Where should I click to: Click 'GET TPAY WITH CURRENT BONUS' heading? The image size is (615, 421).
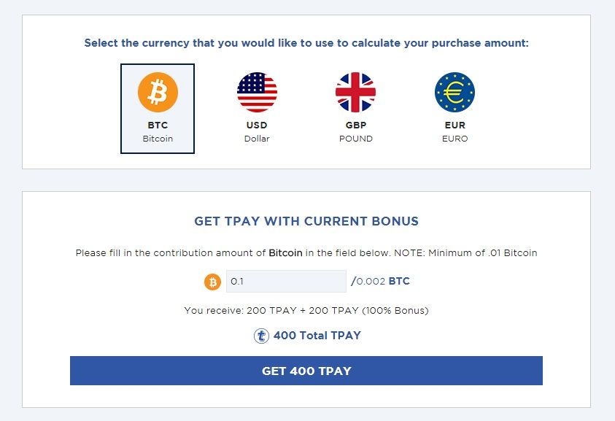(x=306, y=221)
